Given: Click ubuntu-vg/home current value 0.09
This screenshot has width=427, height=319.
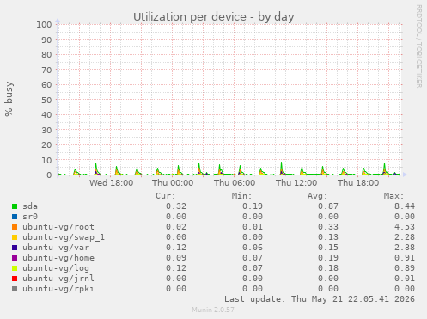Looking at the screenshot, I should 176,258.
